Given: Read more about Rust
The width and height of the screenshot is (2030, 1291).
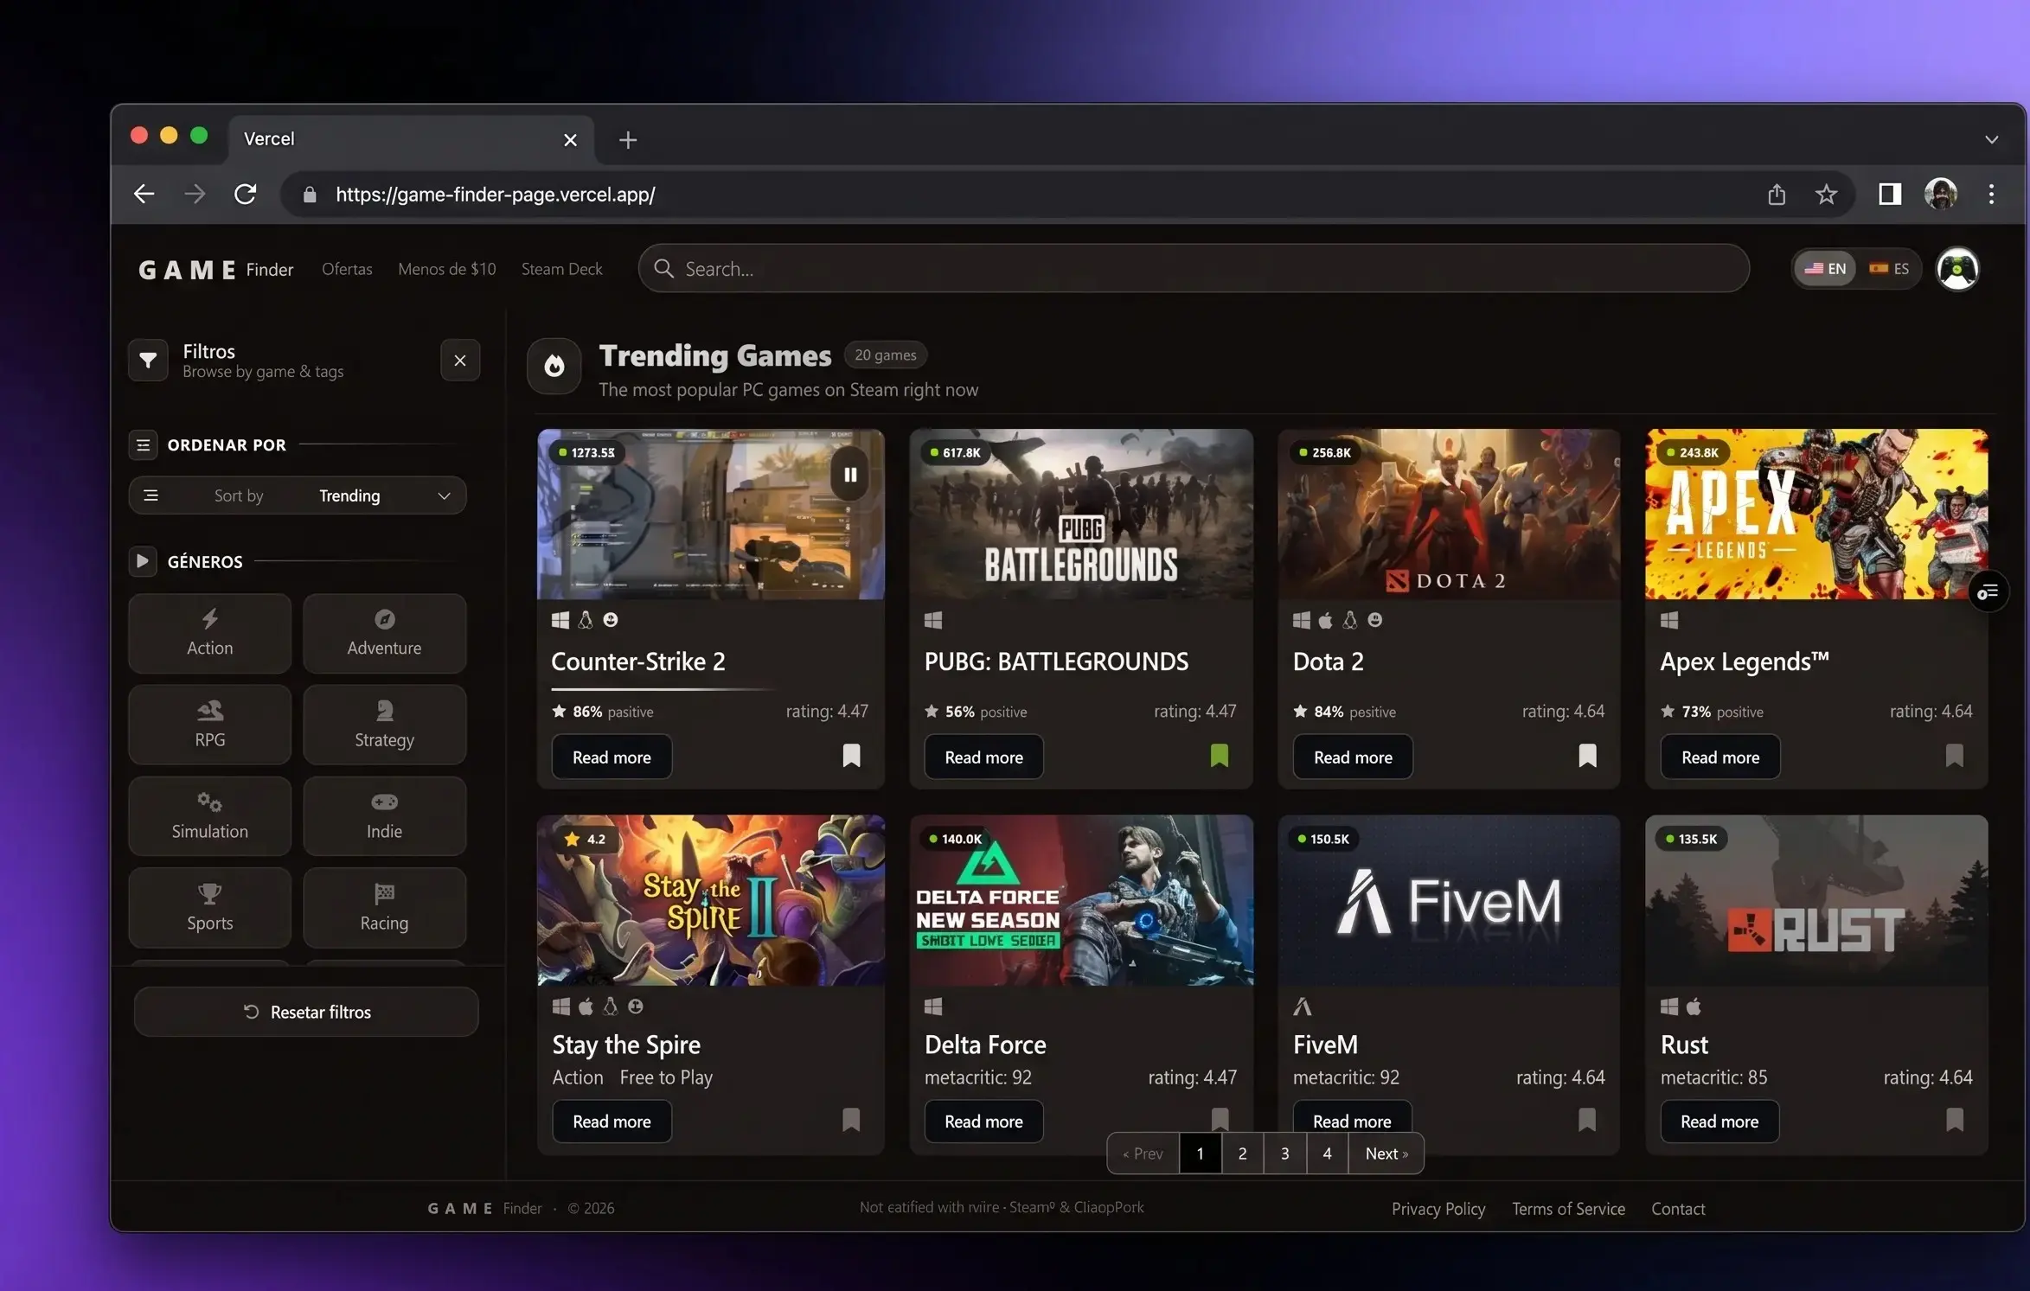Looking at the screenshot, I should pos(1719,1122).
